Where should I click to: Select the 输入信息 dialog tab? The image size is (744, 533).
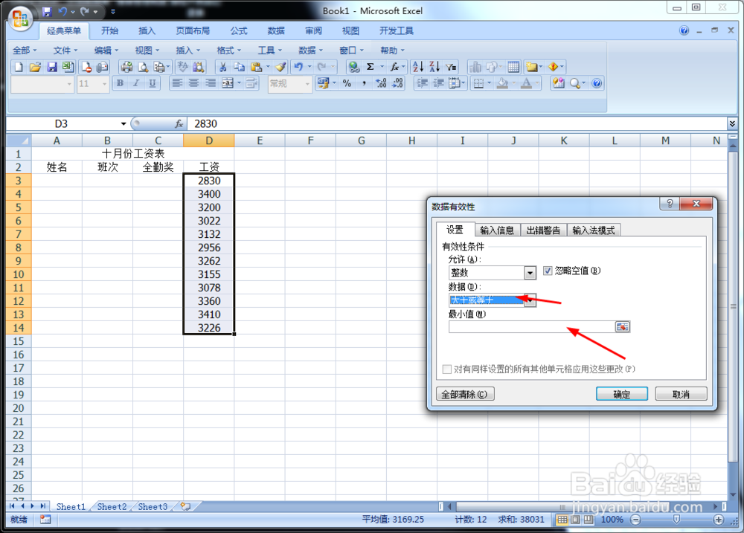(497, 230)
